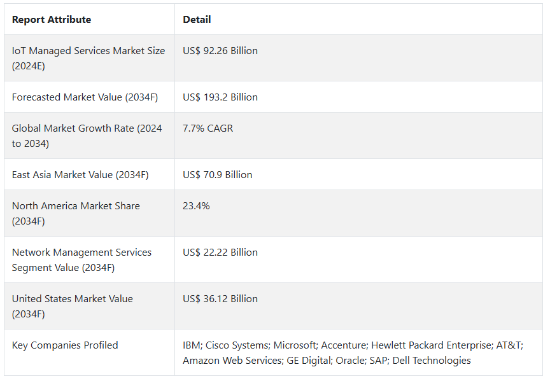Viewport: 550px width, 381px height.
Task: Click the US$ 193.2 Billion value
Action: pyautogui.click(x=220, y=97)
